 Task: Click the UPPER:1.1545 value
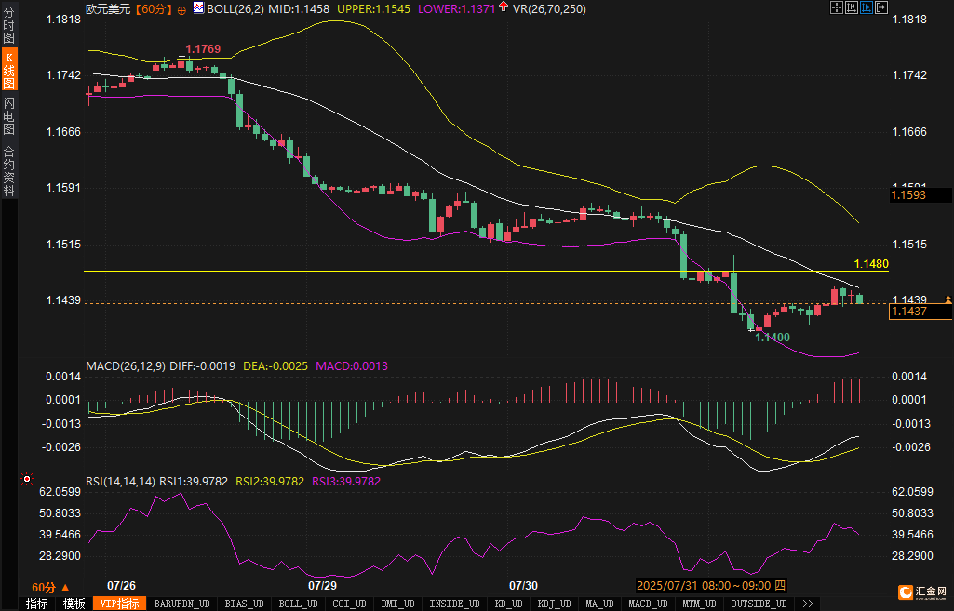click(374, 9)
